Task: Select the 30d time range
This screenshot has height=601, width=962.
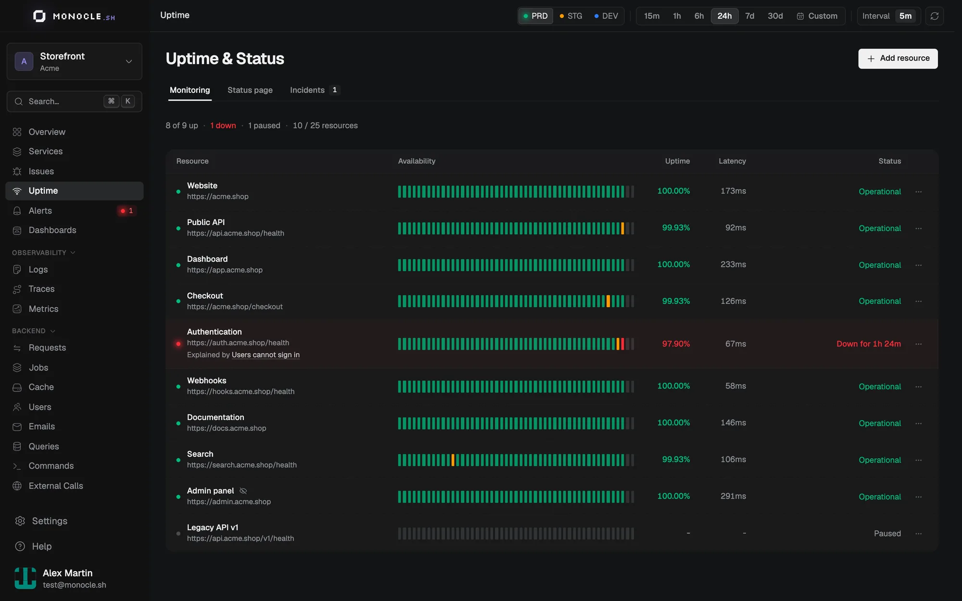Action: coord(775,16)
